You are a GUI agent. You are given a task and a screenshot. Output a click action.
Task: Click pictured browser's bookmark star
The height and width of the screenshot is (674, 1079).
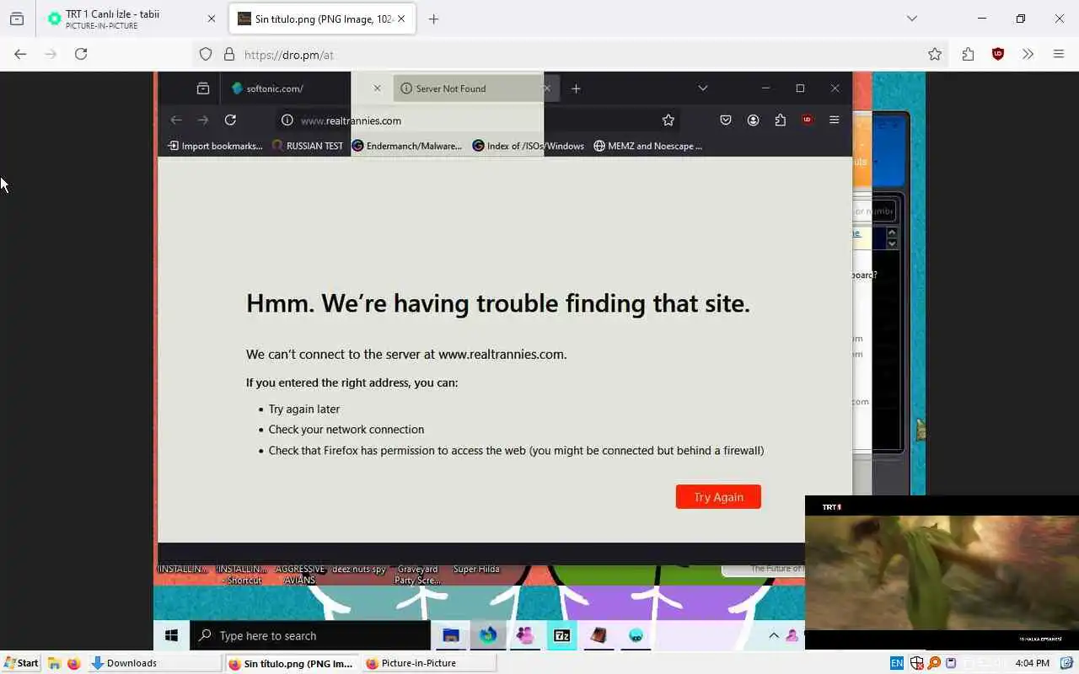(x=668, y=120)
